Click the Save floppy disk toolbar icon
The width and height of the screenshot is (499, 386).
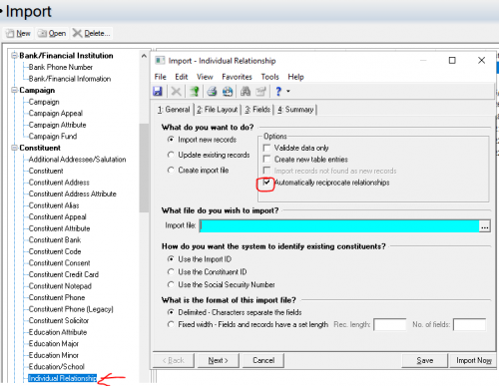pos(158,91)
